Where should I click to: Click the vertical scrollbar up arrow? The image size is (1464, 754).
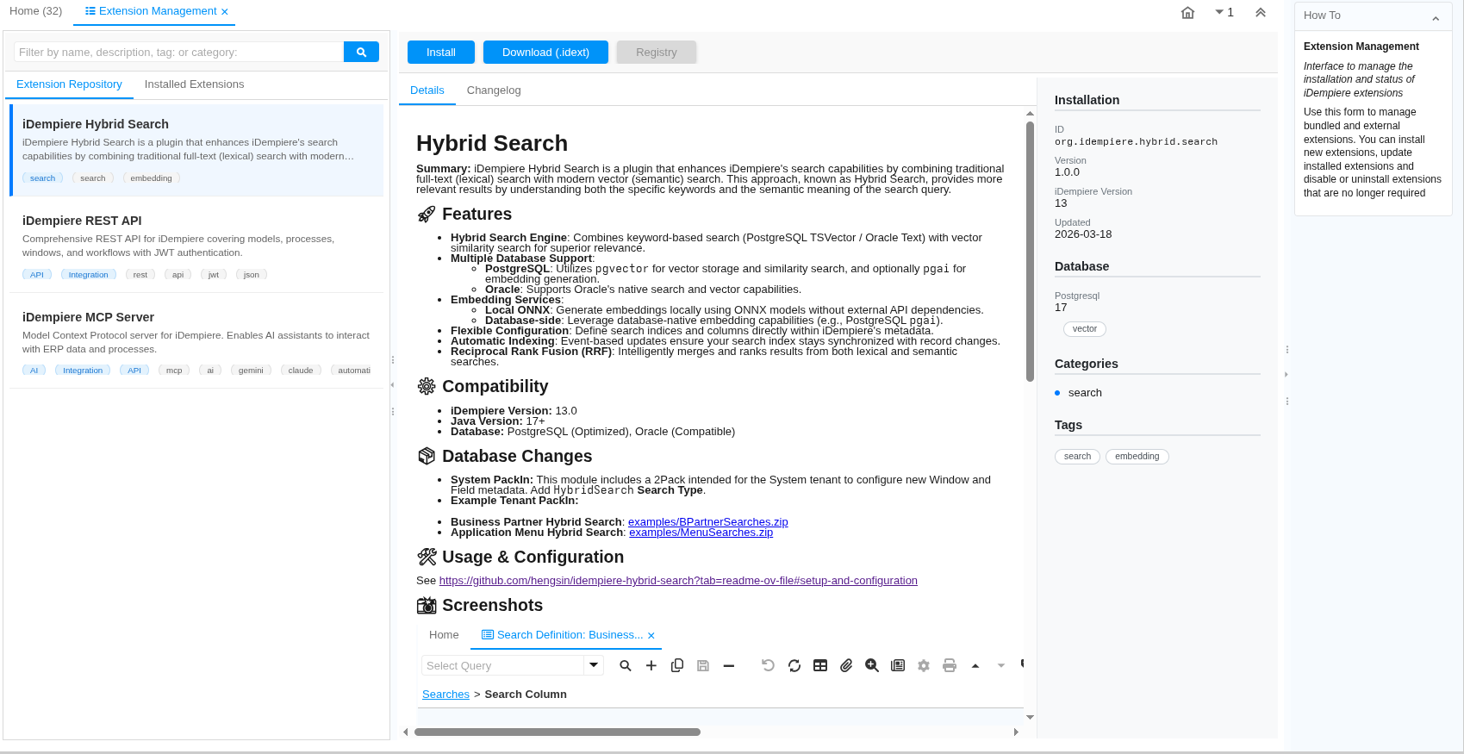1030,114
